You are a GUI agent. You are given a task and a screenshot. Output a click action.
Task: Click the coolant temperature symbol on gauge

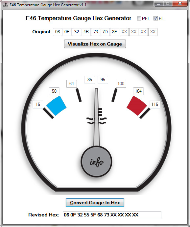tap(97, 117)
